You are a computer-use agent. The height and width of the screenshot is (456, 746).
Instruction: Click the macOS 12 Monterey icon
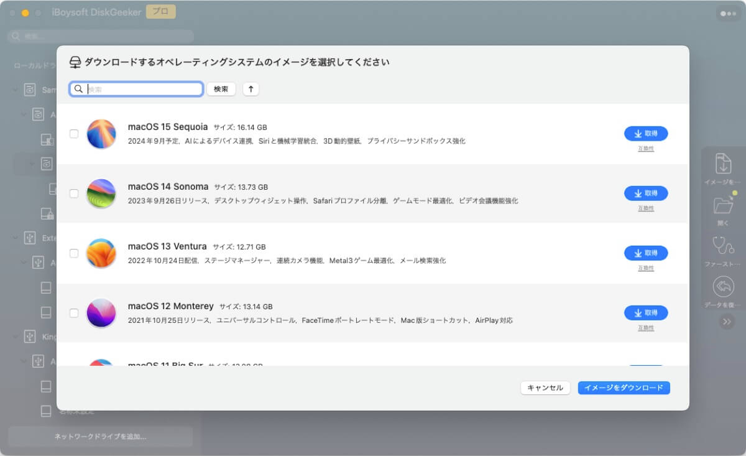point(101,313)
